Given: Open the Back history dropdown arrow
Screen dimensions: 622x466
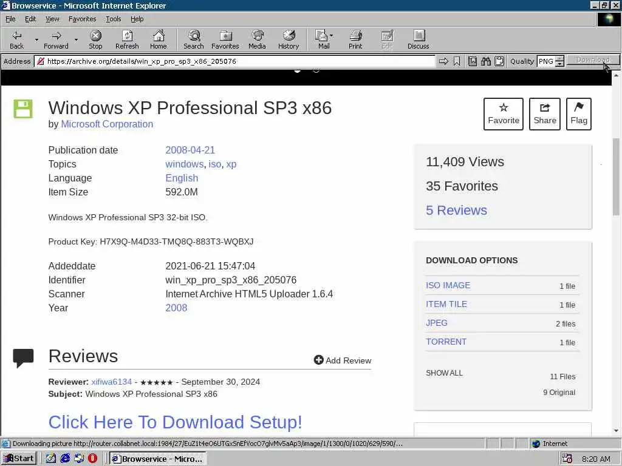Looking at the screenshot, I should click(36, 39).
